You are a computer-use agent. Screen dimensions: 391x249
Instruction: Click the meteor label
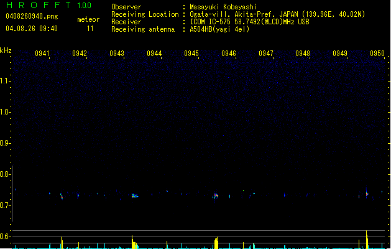coord(88,19)
